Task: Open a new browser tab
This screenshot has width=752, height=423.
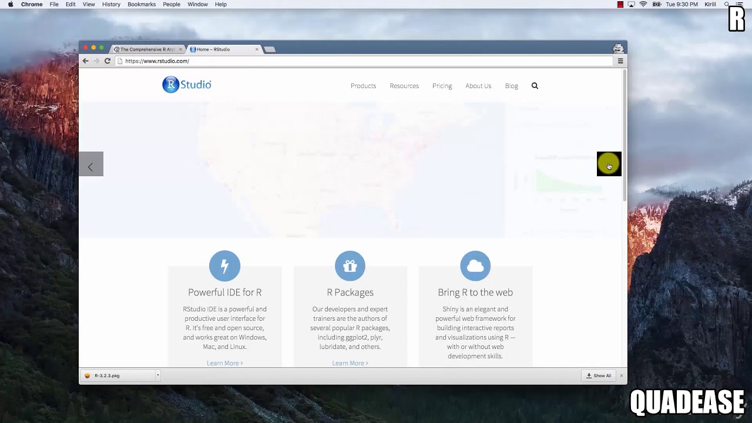Action: tap(270, 49)
